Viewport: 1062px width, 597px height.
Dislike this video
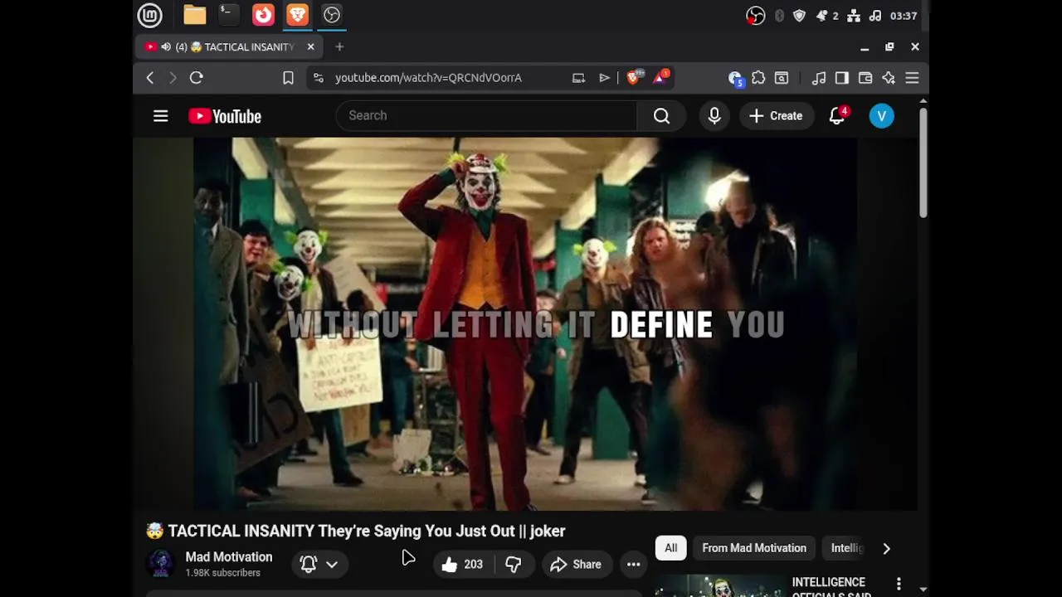514,565
